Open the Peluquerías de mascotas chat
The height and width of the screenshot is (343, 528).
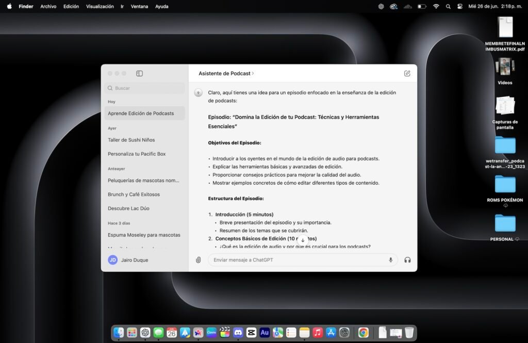(x=145, y=181)
